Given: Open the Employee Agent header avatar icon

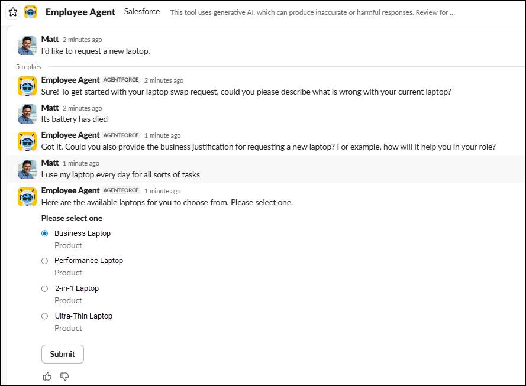Looking at the screenshot, I should [31, 12].
